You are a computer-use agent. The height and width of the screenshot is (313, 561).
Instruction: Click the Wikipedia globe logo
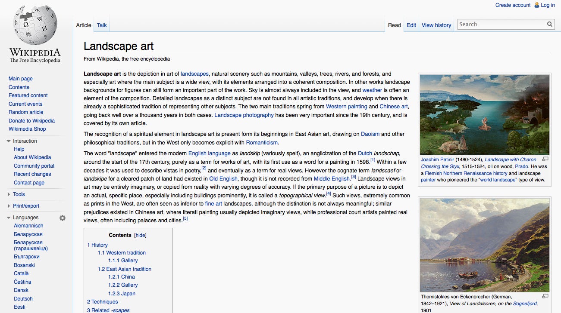35,26
